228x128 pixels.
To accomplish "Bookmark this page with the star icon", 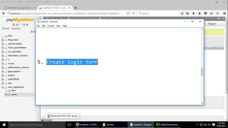I will pos(182,14).
